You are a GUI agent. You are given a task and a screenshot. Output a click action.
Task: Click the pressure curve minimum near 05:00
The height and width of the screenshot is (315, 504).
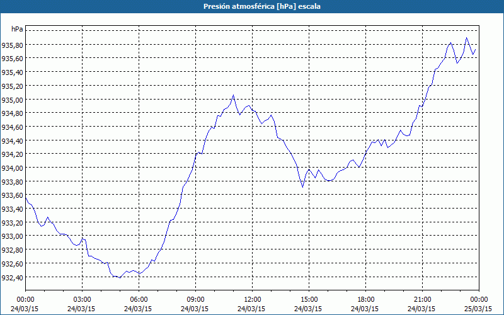pos(120,278)
